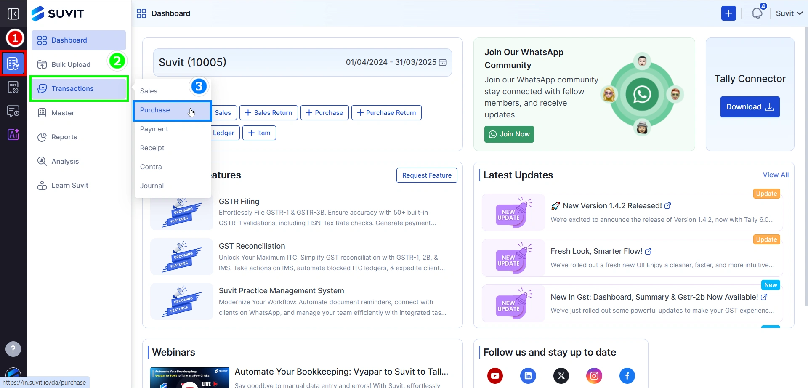The image size is (808, 388).
Task: Open the financial year calendar picker
Action: click(x=443, y=62)
